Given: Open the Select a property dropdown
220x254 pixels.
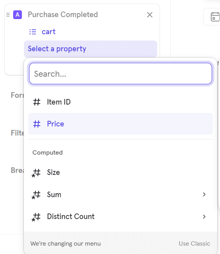Looking at the screenshot, I should (90, 49).
